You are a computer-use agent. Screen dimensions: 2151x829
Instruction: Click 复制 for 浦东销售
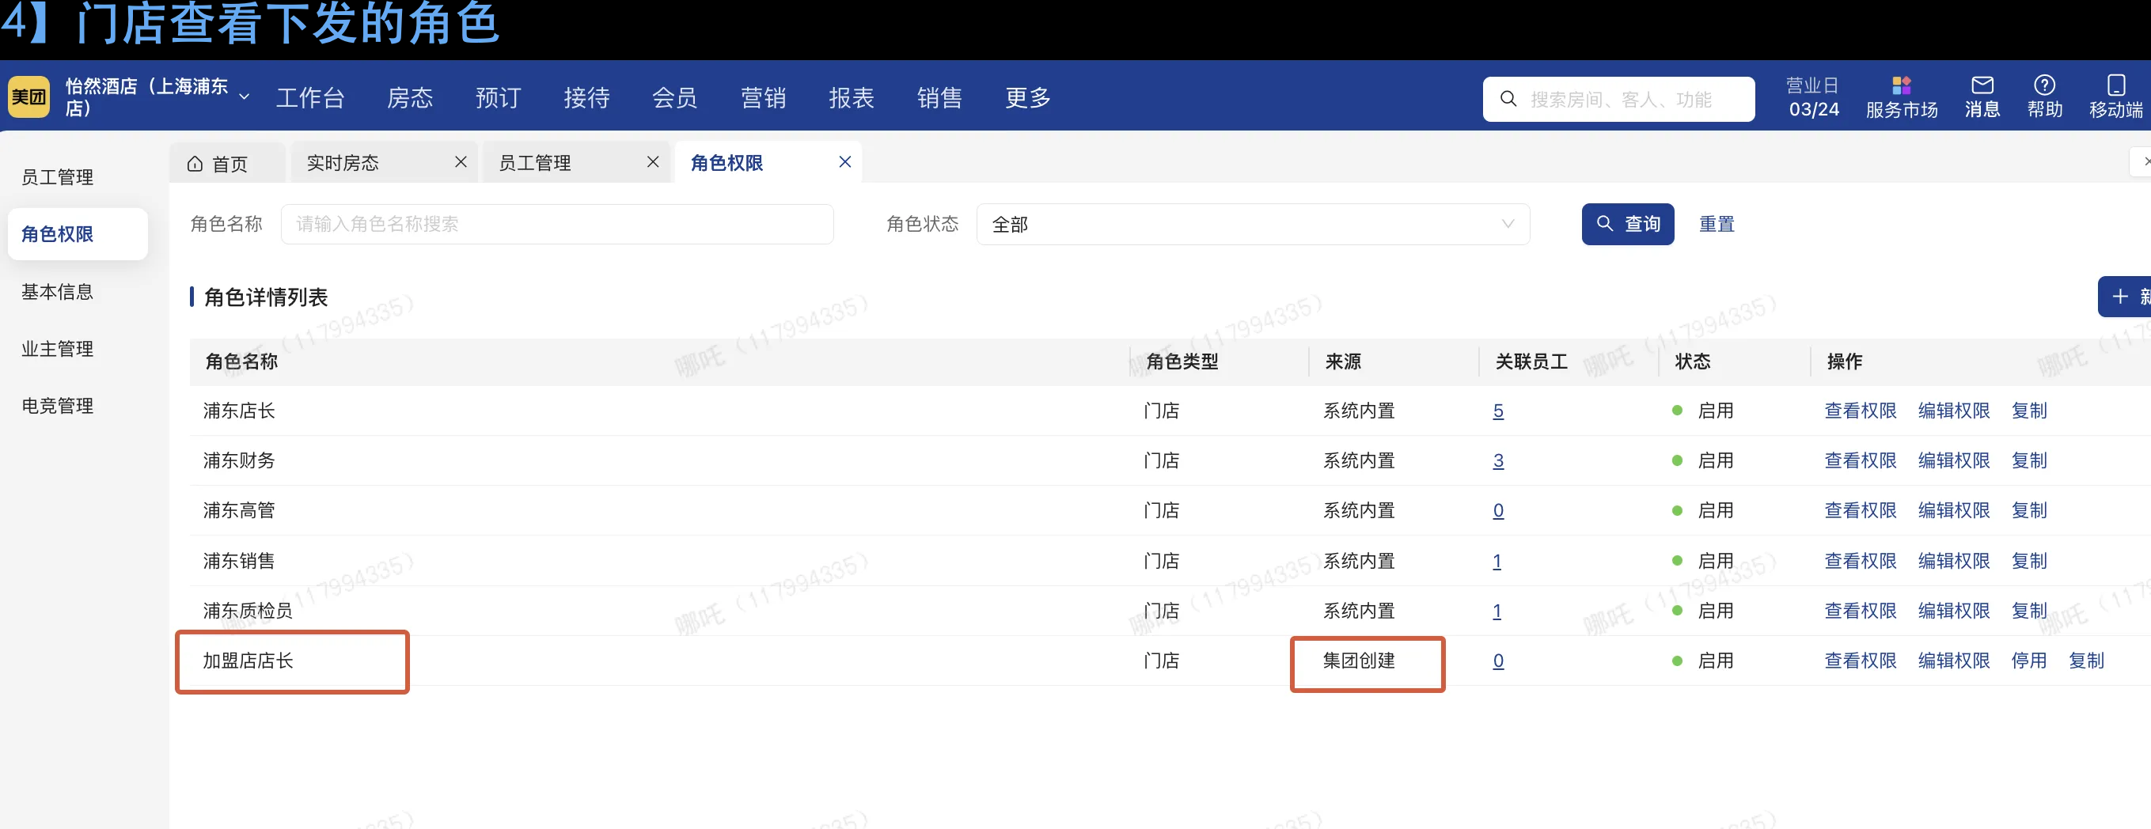point(2029,561)
